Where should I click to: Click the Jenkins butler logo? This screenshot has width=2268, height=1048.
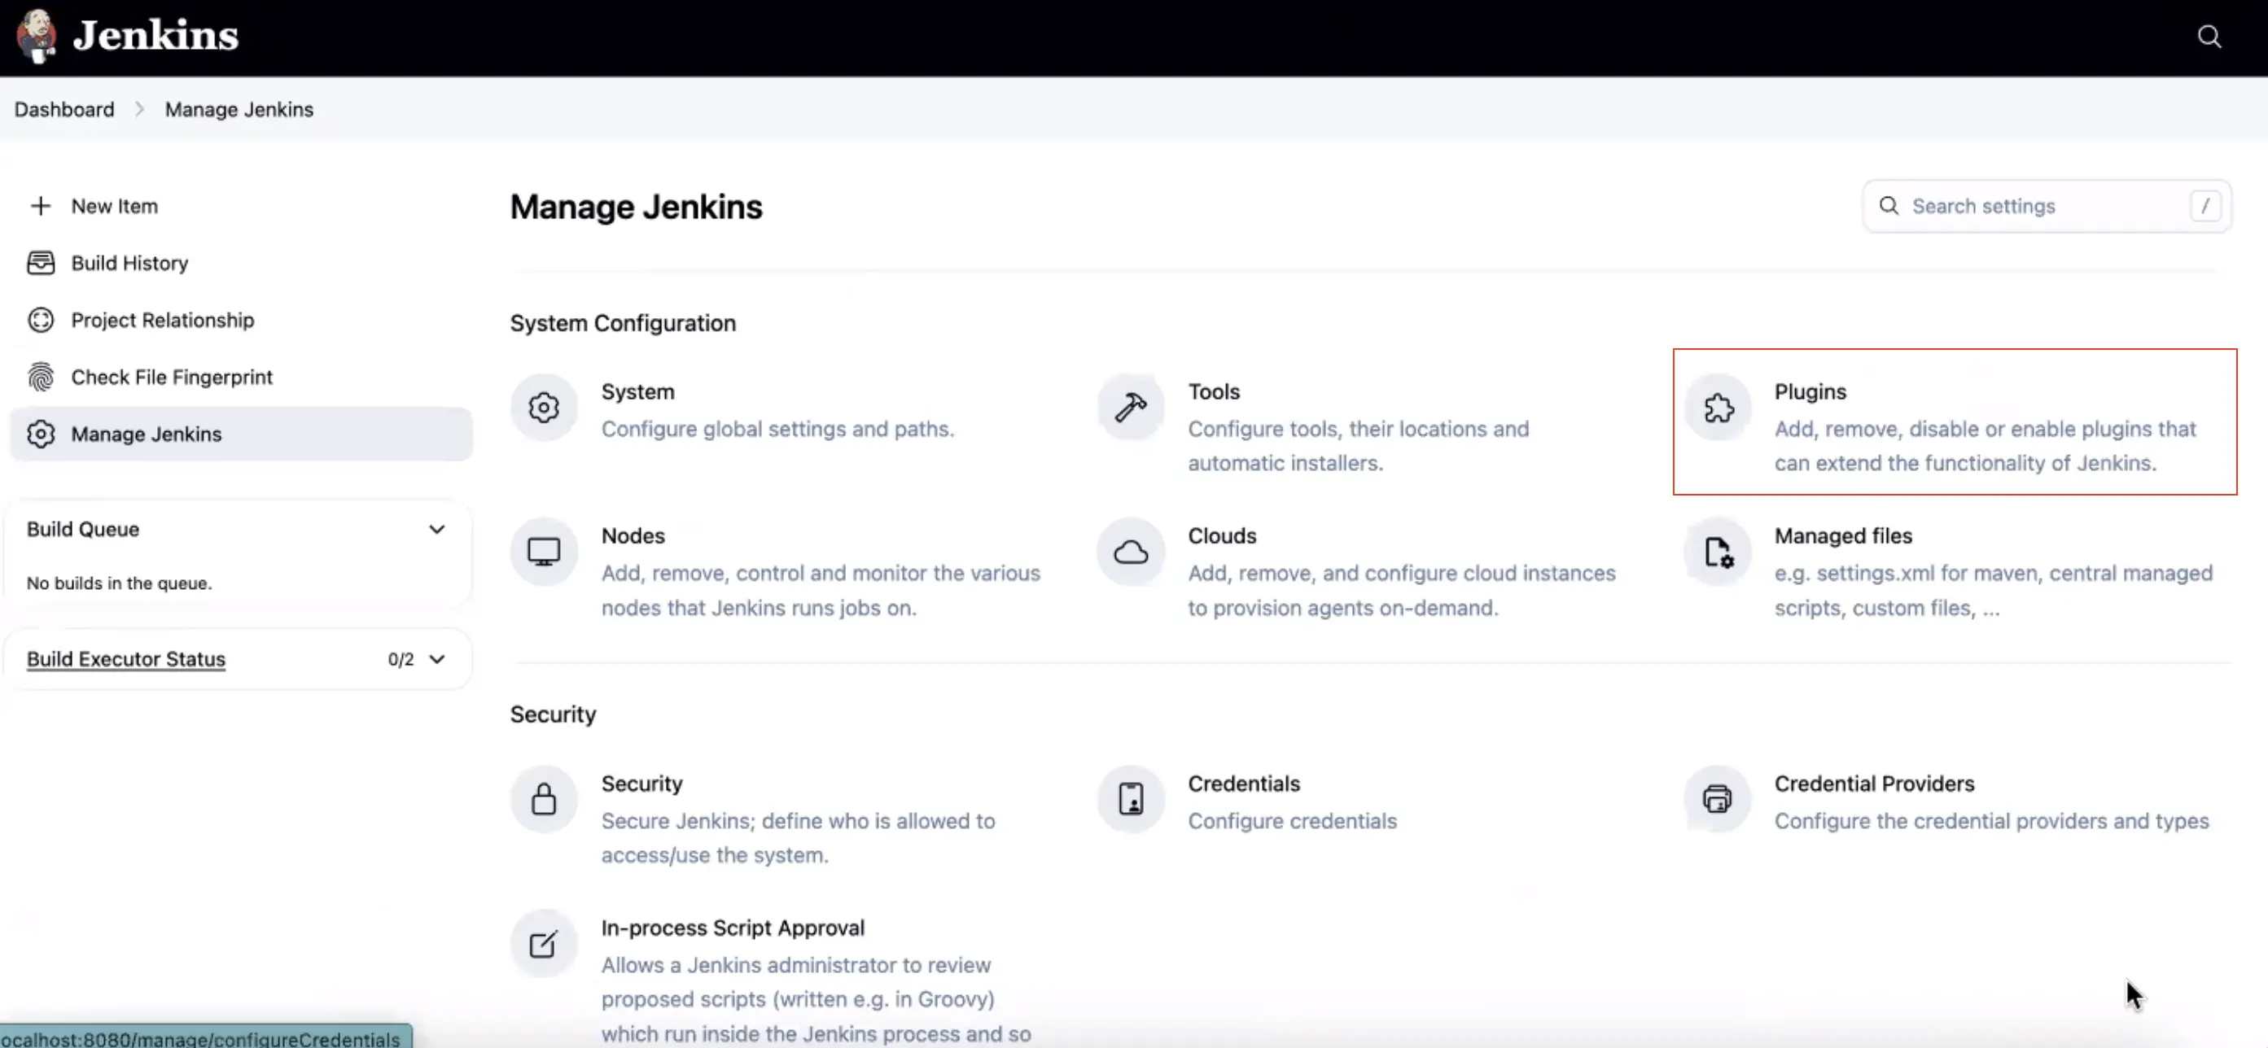(x=36, y=36)
